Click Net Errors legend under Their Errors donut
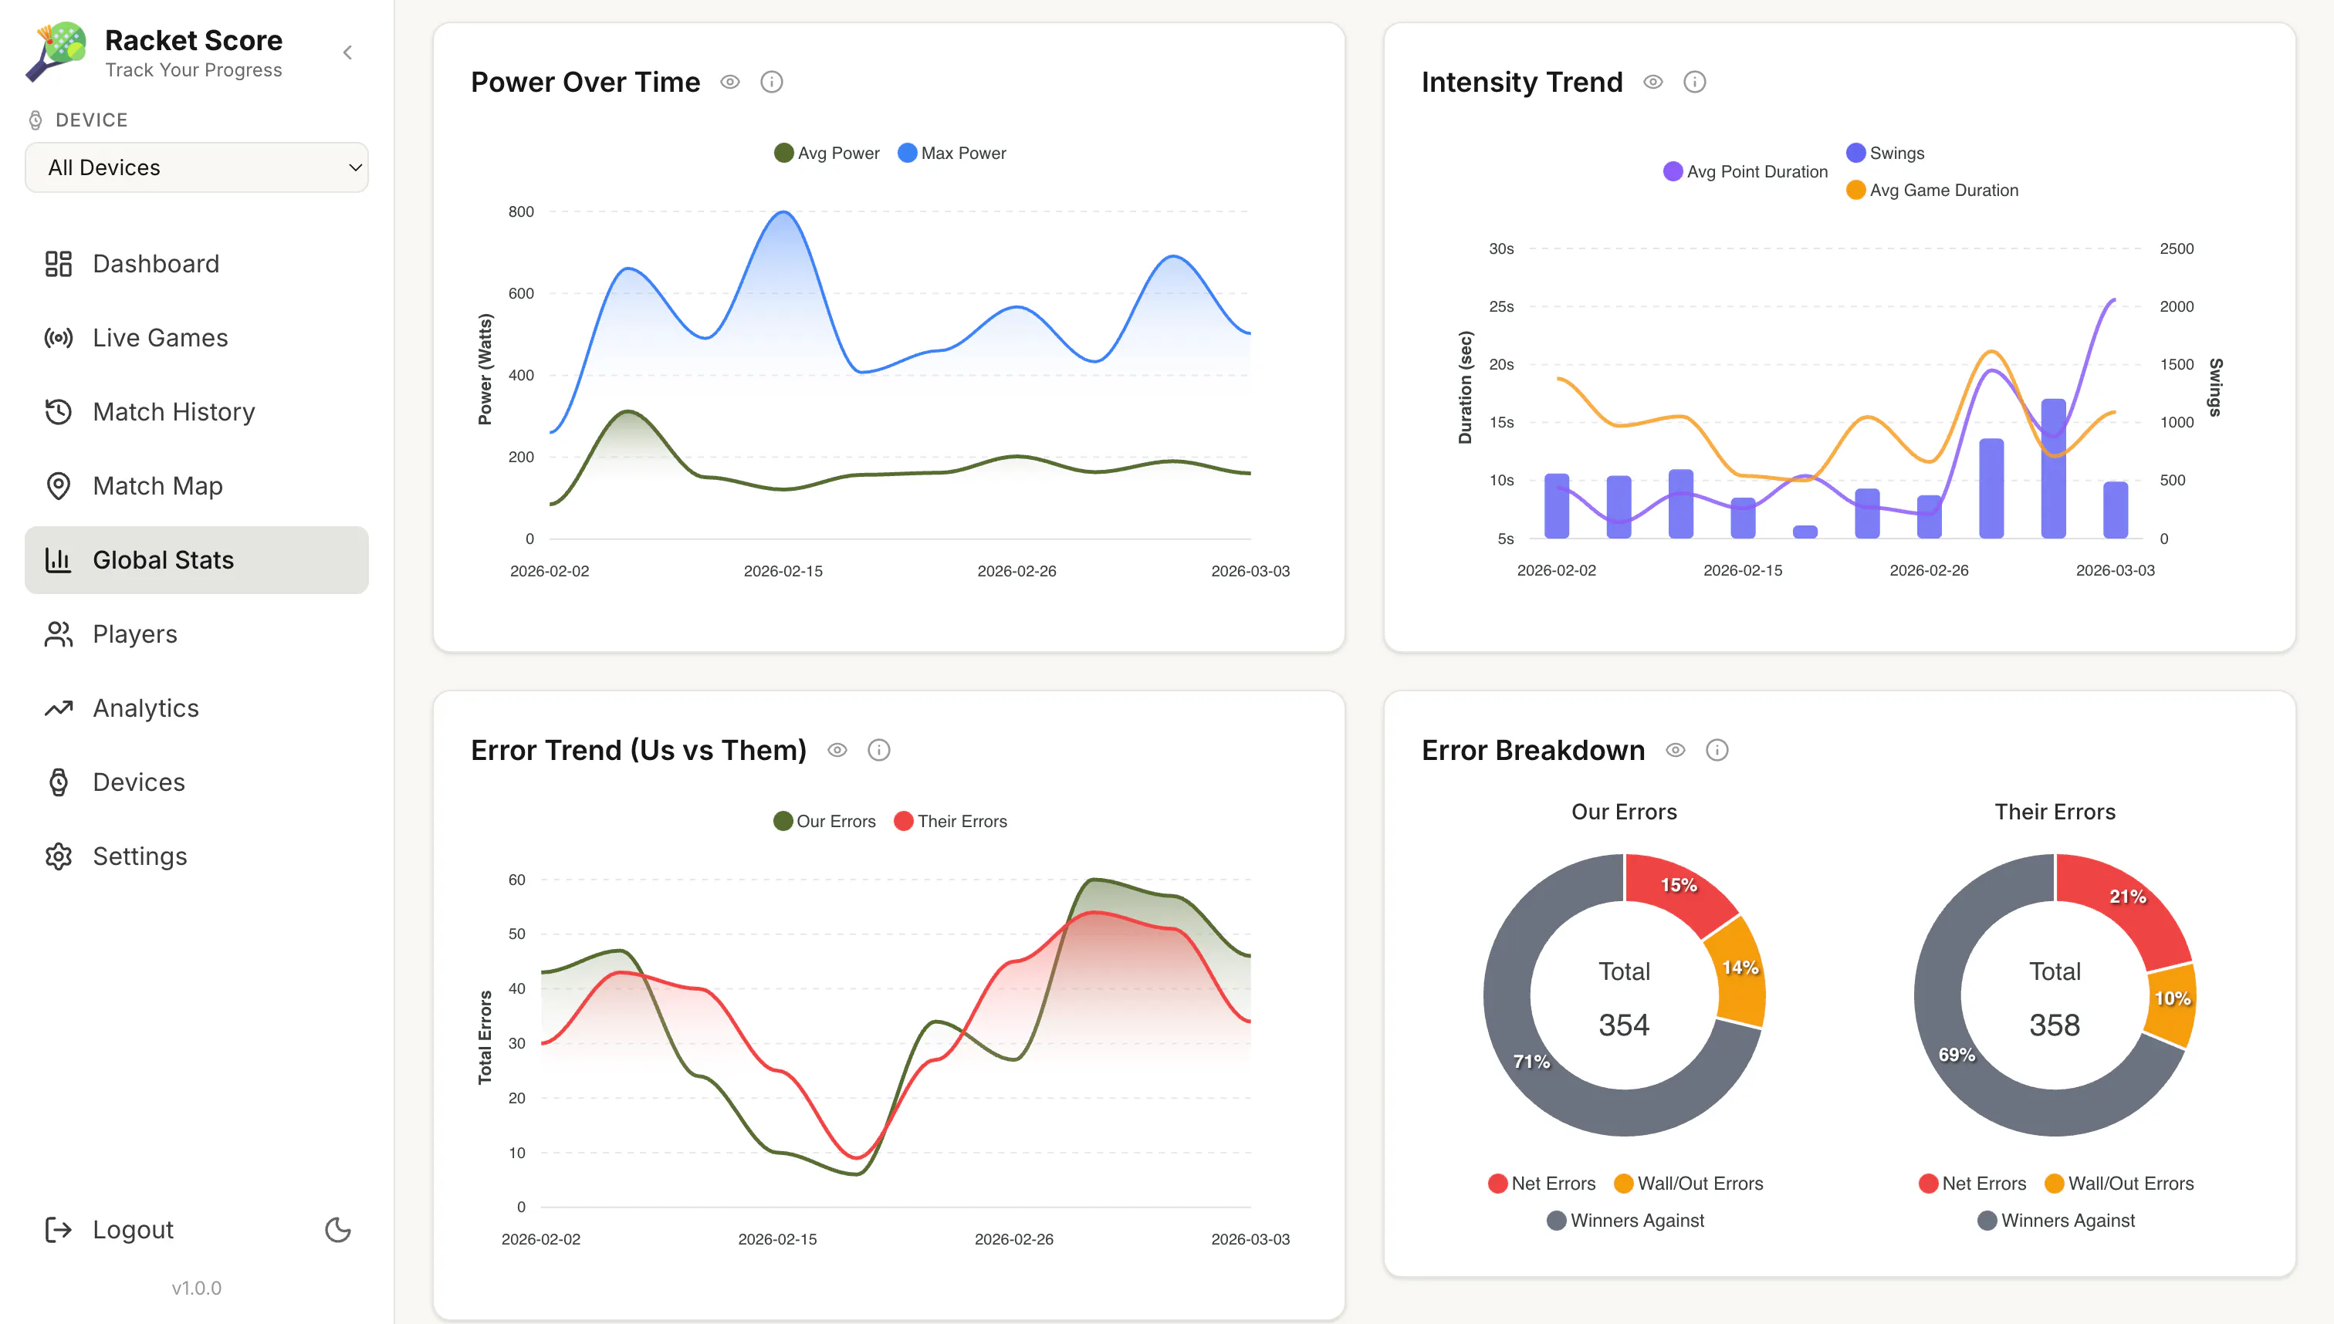This screenshot has width=2334, height=1324. click(x=1973, y=1184)
